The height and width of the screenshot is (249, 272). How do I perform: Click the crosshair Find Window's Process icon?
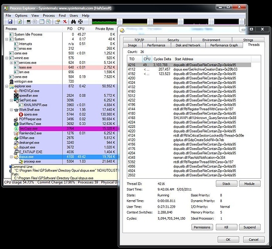click(x=81, y=22)
